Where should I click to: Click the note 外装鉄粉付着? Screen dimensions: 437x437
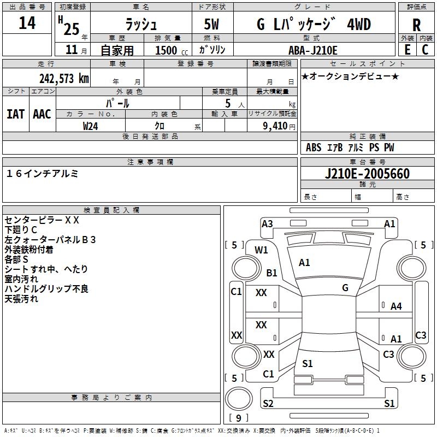coord(29,250)
